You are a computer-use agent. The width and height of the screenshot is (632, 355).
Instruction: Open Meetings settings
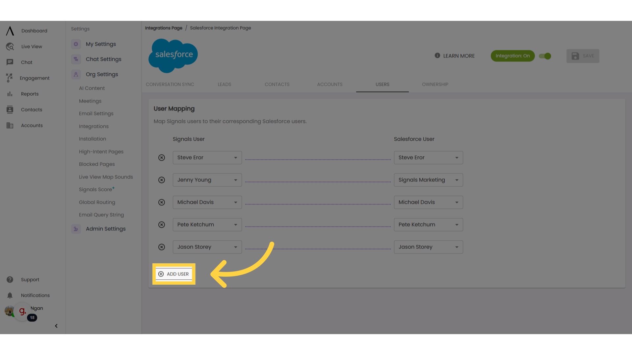(90, 101)
